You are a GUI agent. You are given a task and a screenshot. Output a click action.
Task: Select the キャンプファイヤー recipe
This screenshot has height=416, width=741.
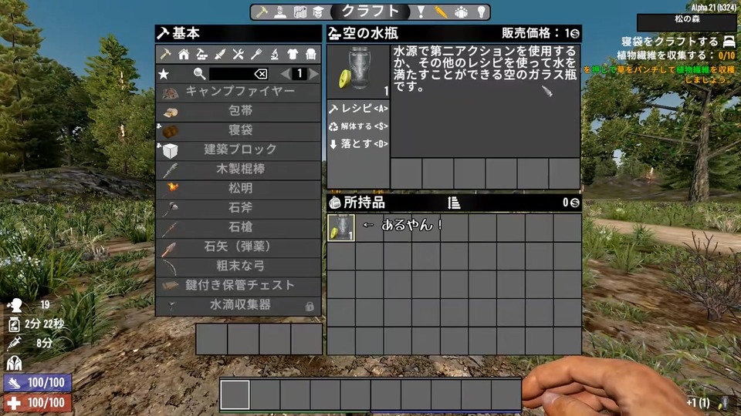click(x=239, y=92)
